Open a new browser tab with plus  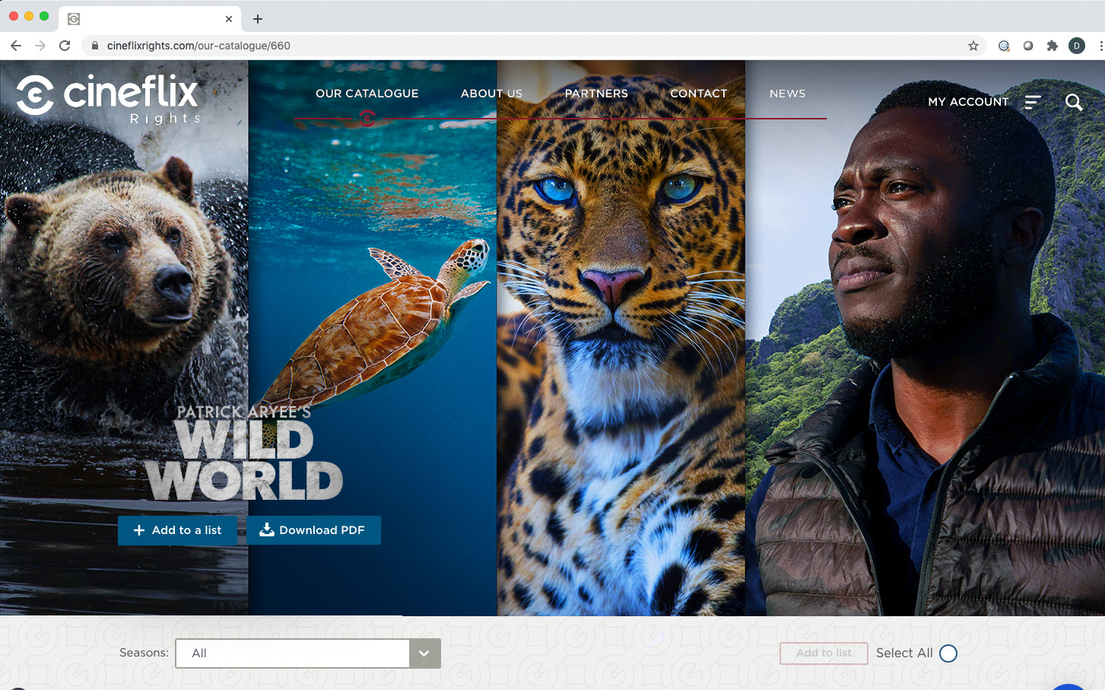[x=258, y=19]
